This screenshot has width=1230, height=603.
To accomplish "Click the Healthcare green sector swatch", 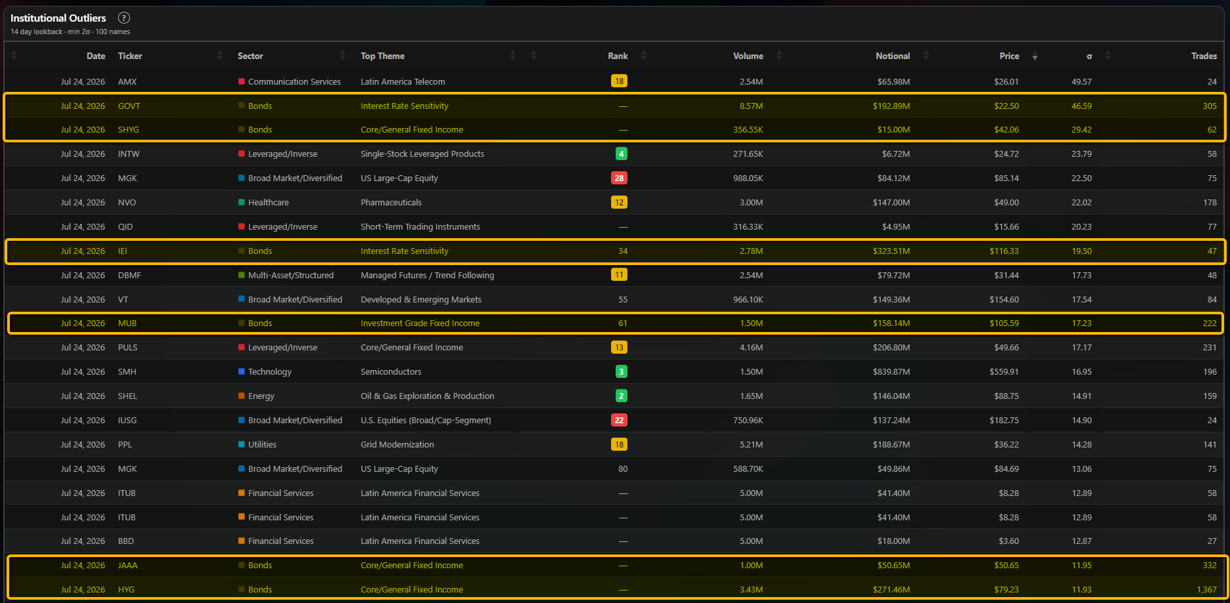I will click(242, 202).
